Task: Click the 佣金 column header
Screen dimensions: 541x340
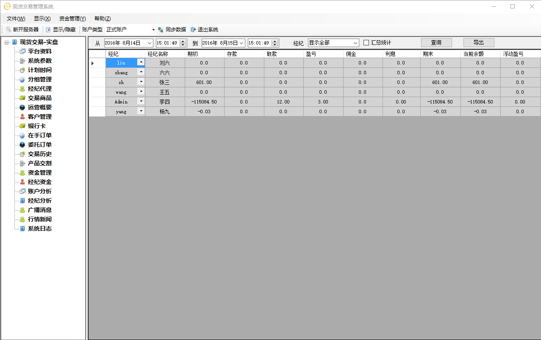Action: coord(363,54)
